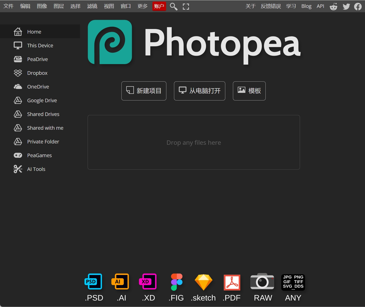Open the 选择 menu
Viewport: 365px width, 307px height.
point(75,6)
